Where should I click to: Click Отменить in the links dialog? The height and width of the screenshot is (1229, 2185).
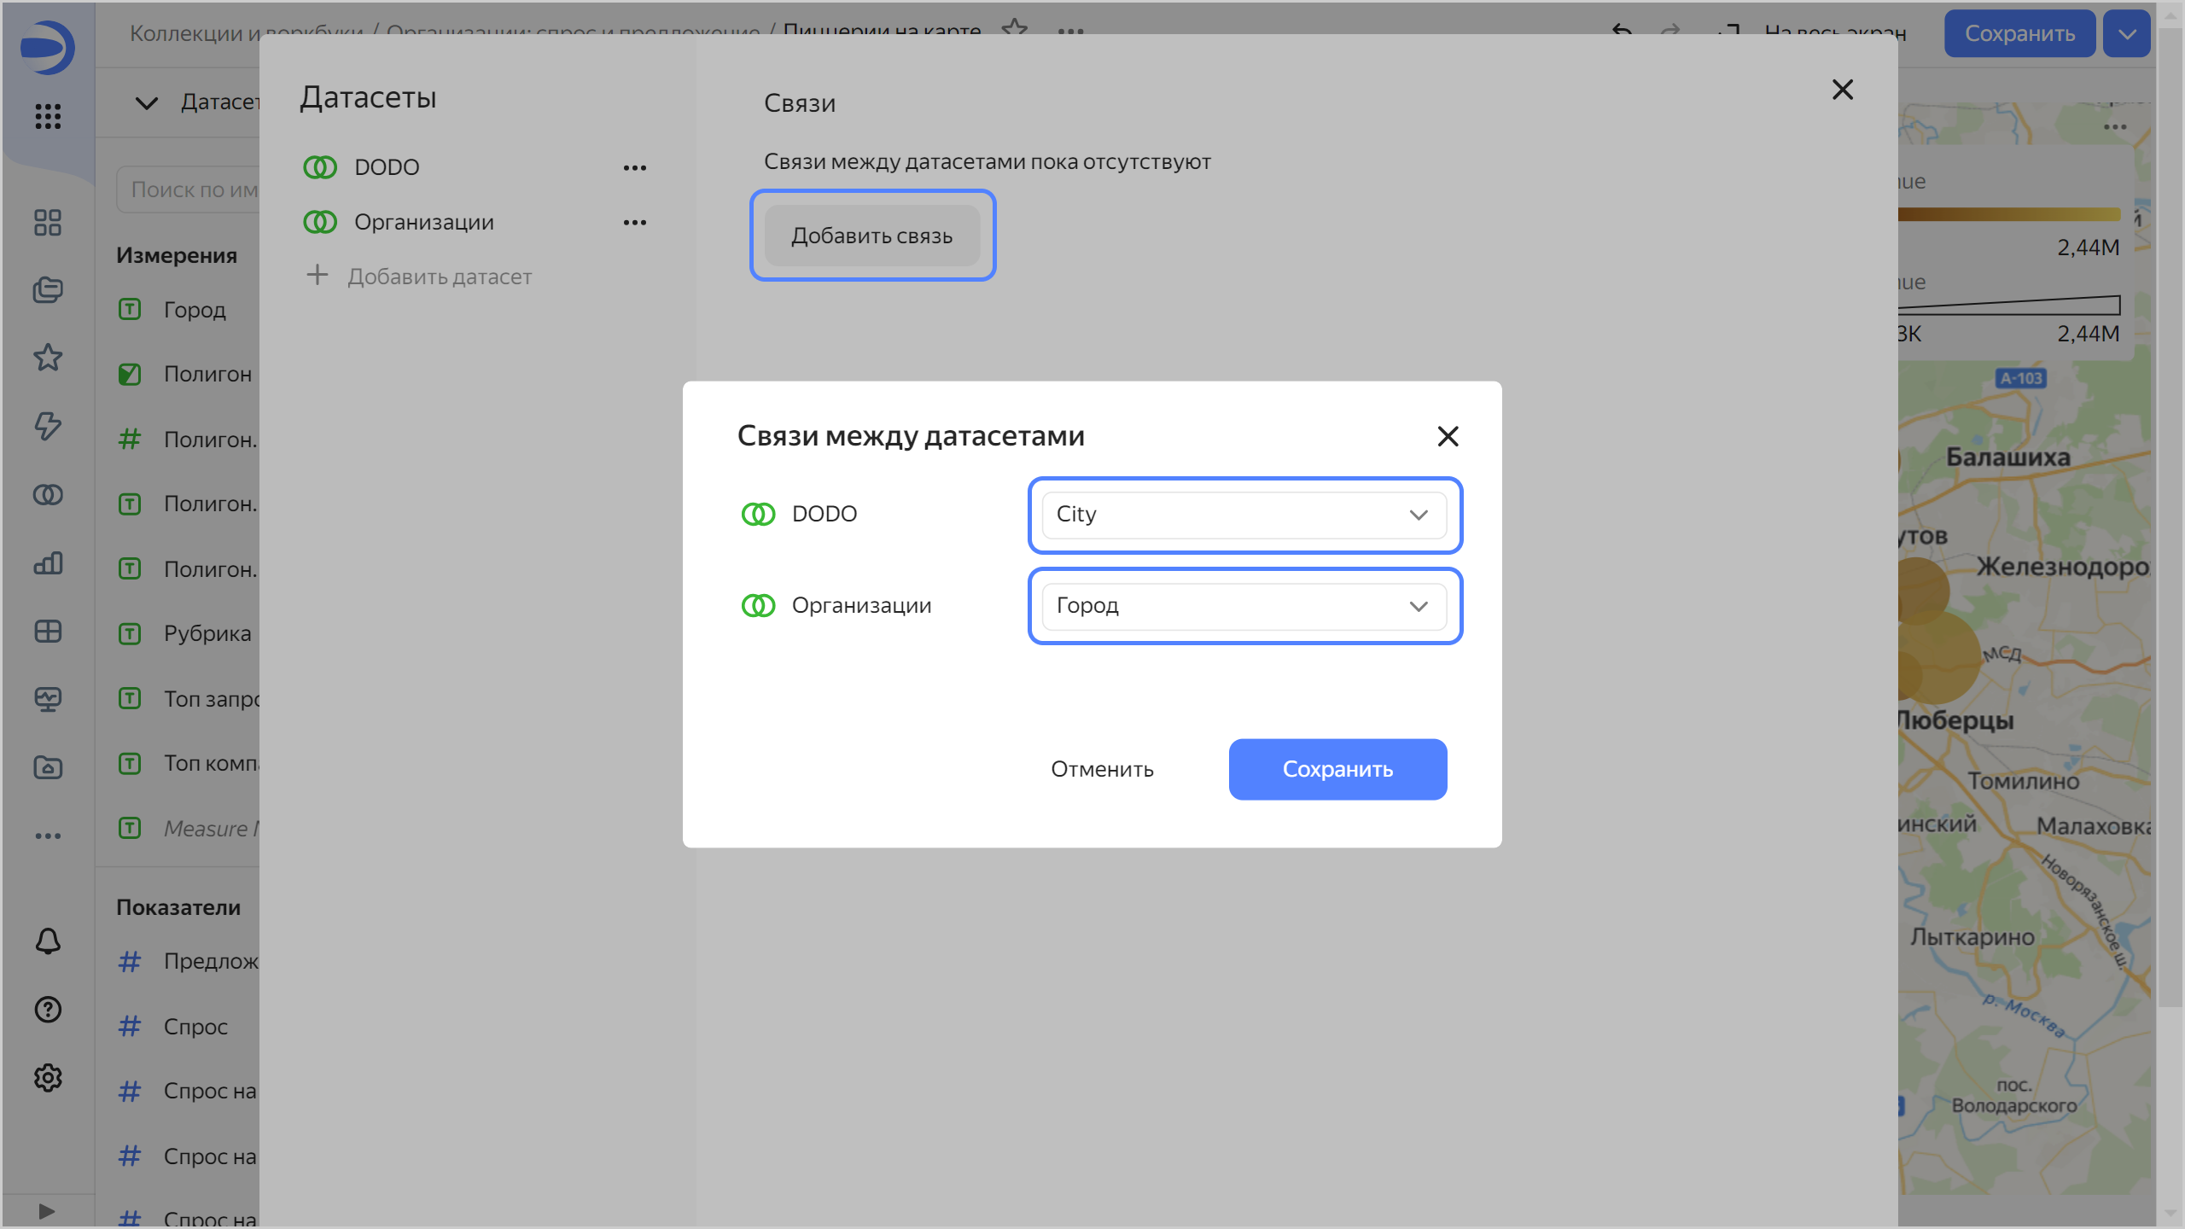click(x=1102, y=769)
